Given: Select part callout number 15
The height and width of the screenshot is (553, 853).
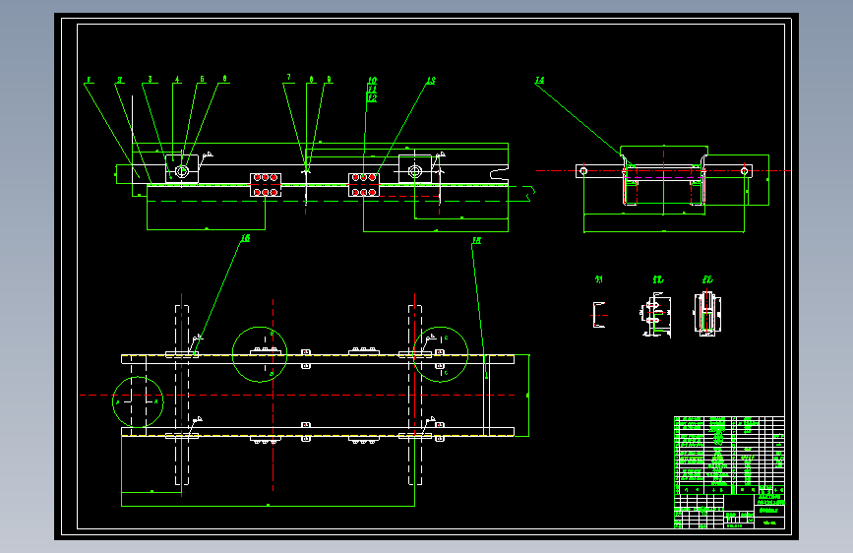Looking at the screenshot, I should click(476, 240).
